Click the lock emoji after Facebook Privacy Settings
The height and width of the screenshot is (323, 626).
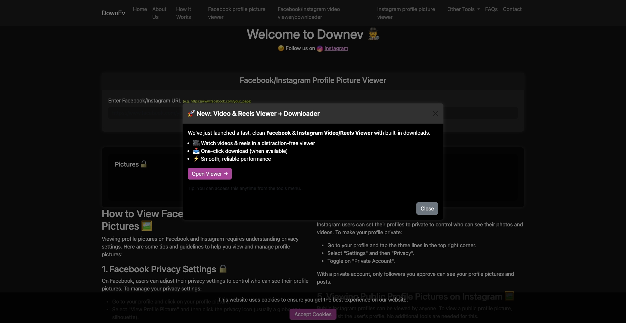point(222,268)
